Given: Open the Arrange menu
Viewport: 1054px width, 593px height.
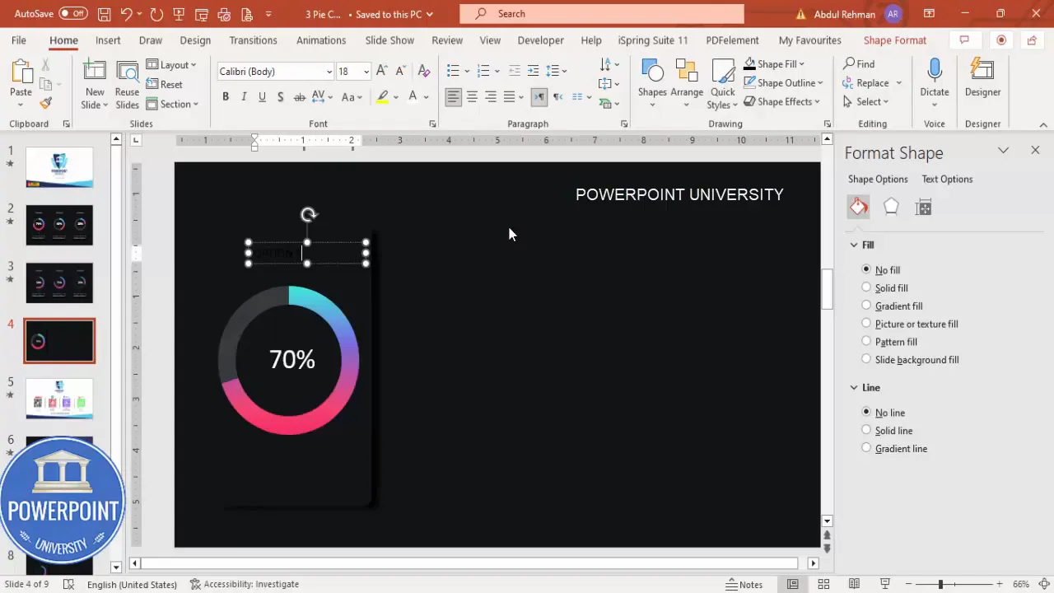Looking at the screenshot, I should click(x=687, y=83).
